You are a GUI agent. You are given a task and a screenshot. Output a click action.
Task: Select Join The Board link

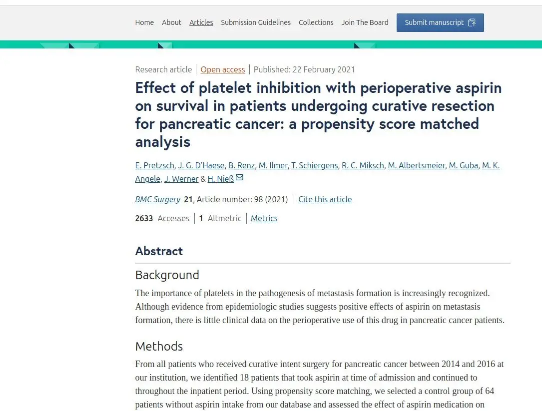click(365, 22)
